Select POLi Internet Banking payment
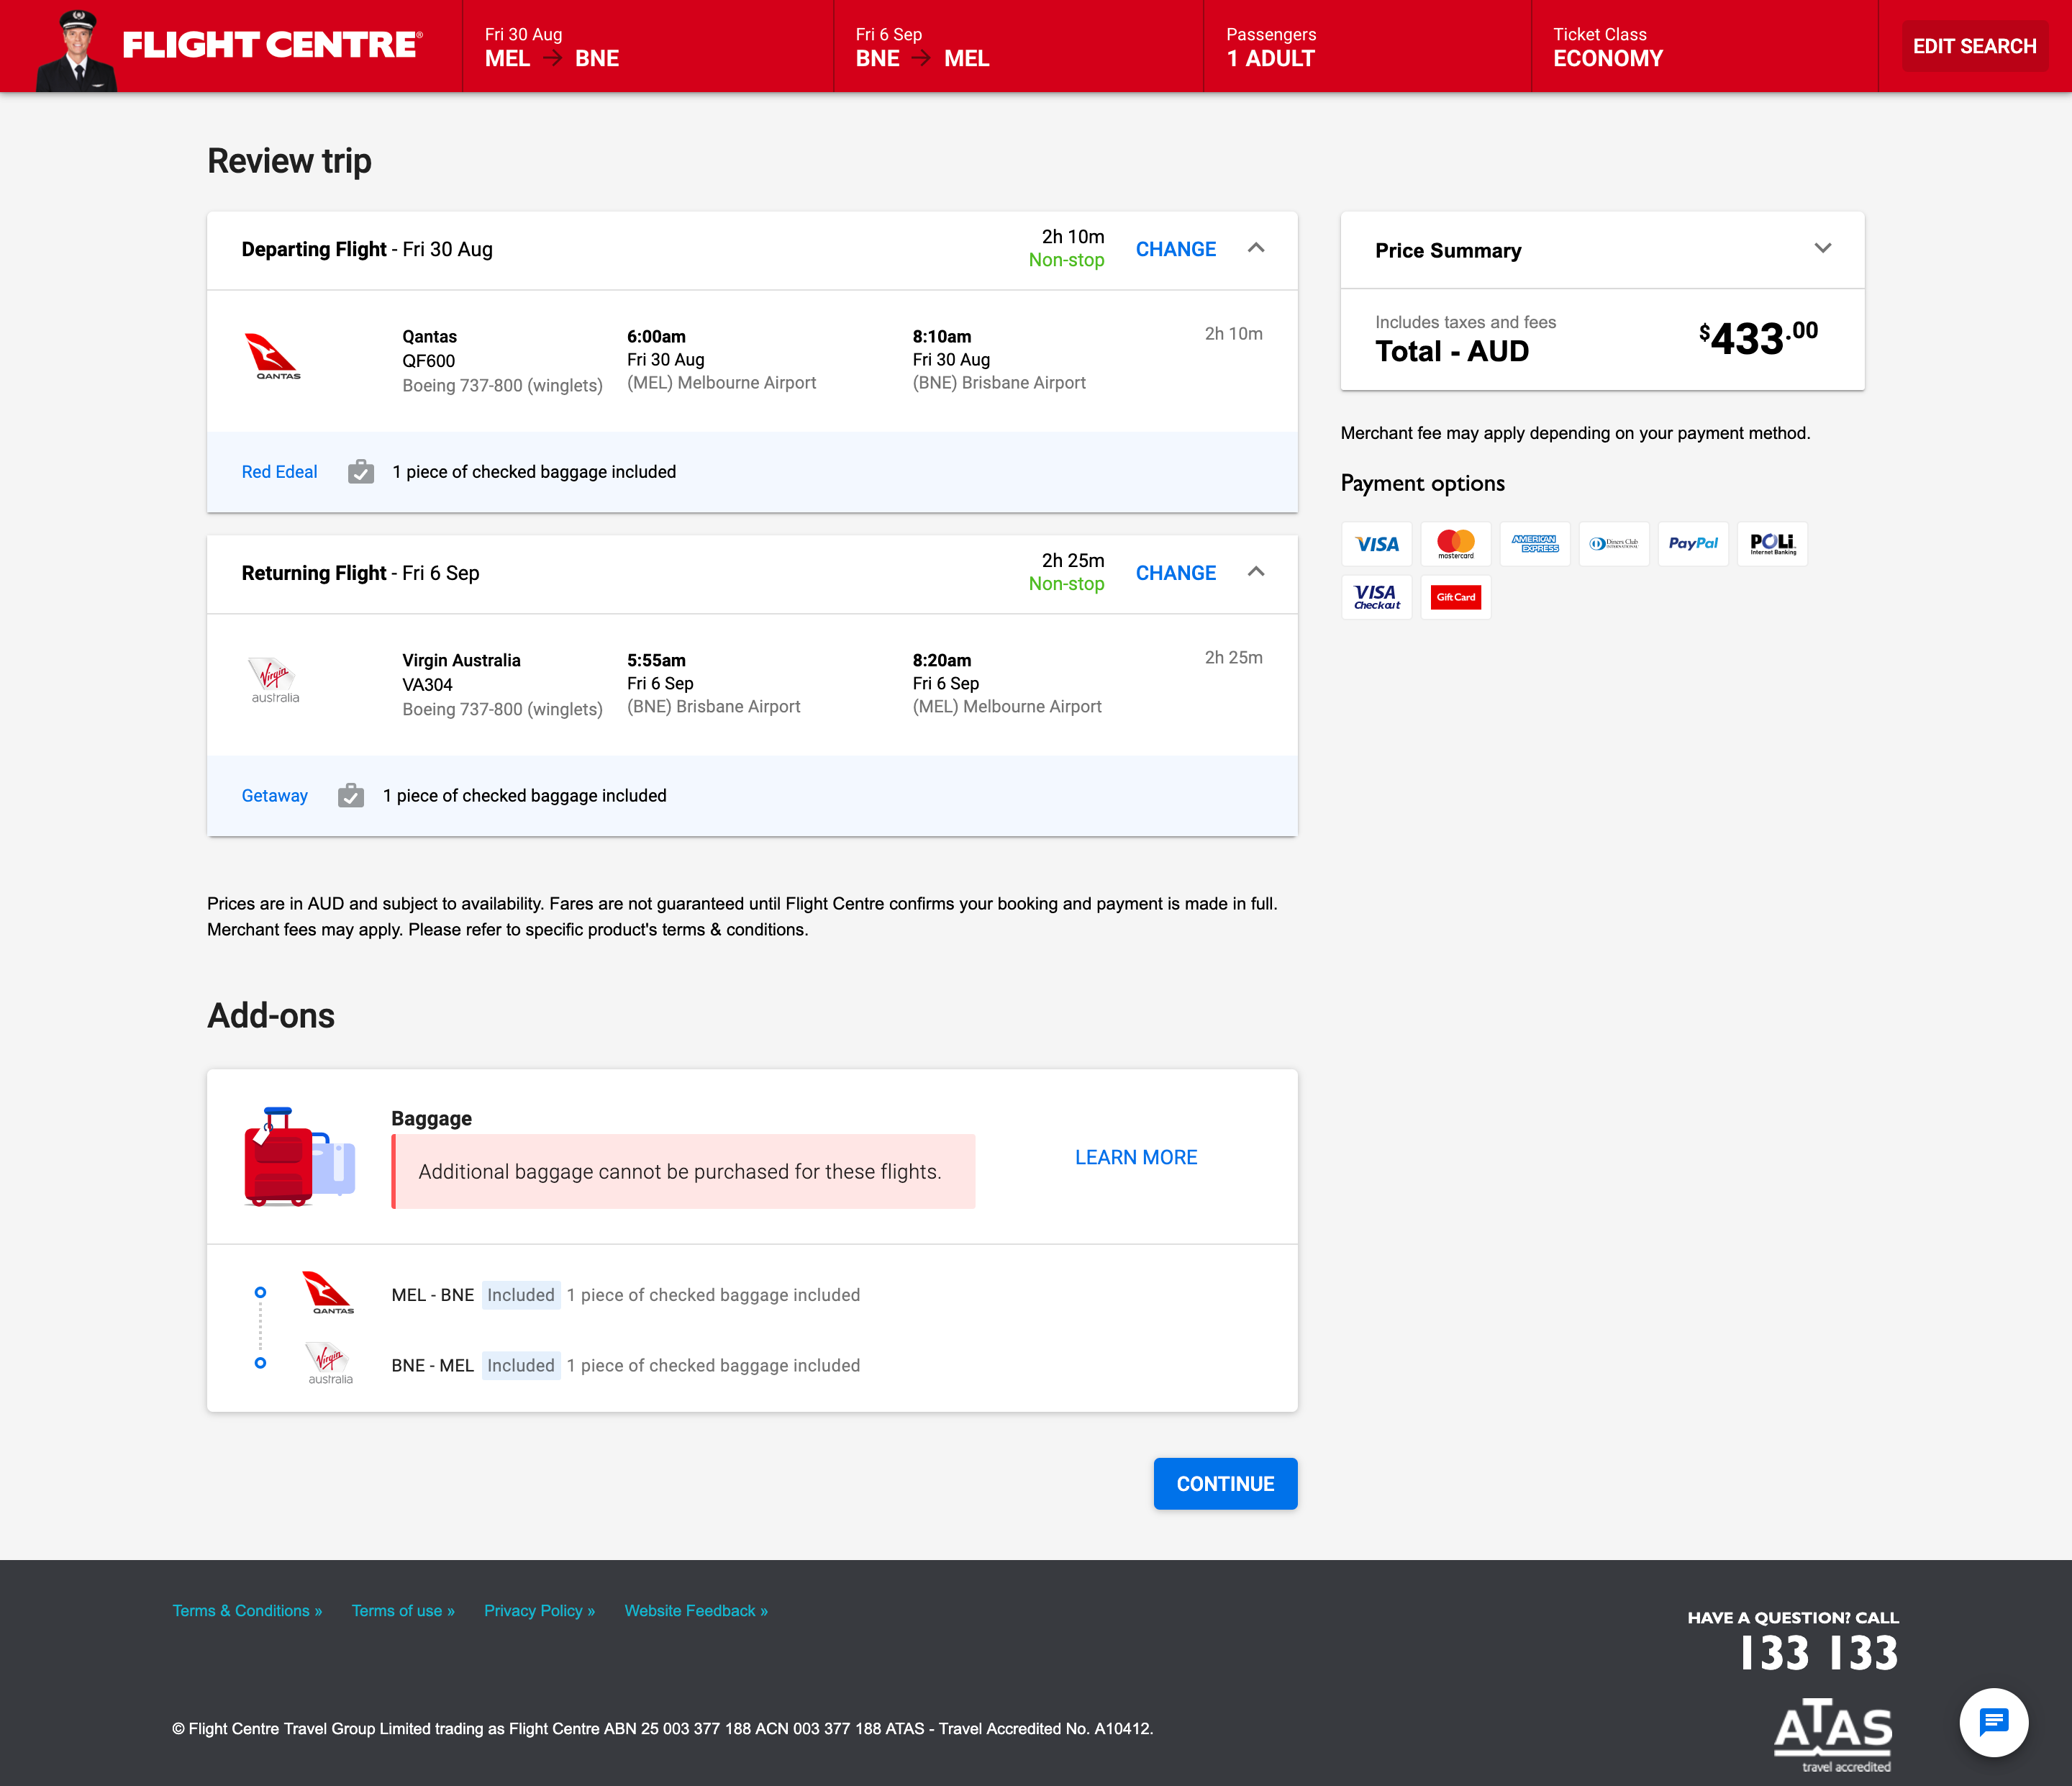 click(1771, 543)
